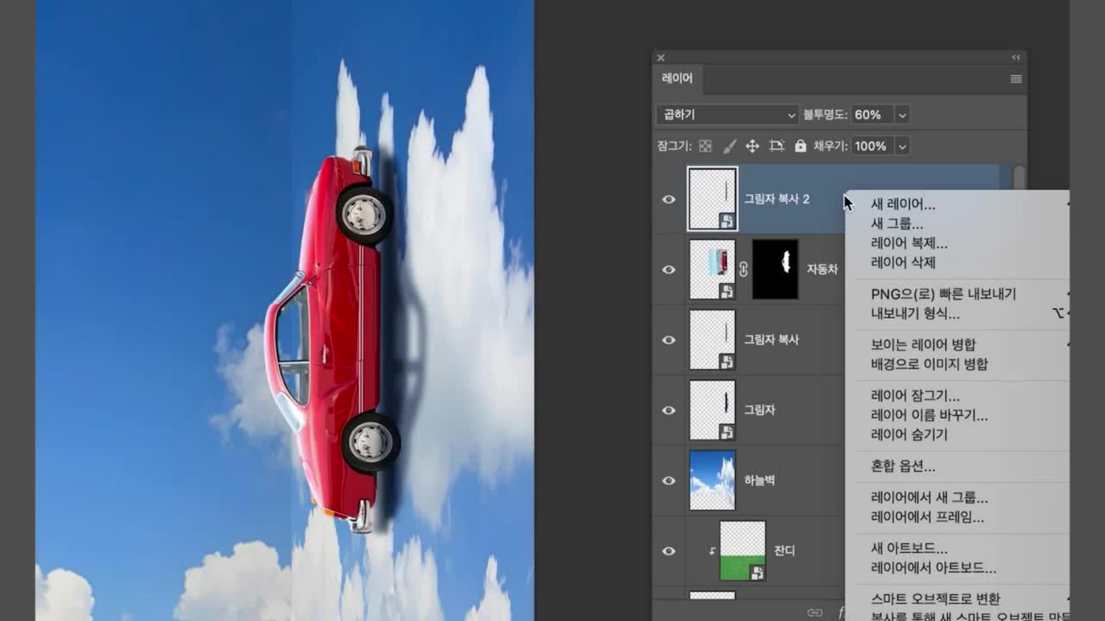Open the 곱하기 blend mode dropdown
1105x621 pixels.
point(727,115)
